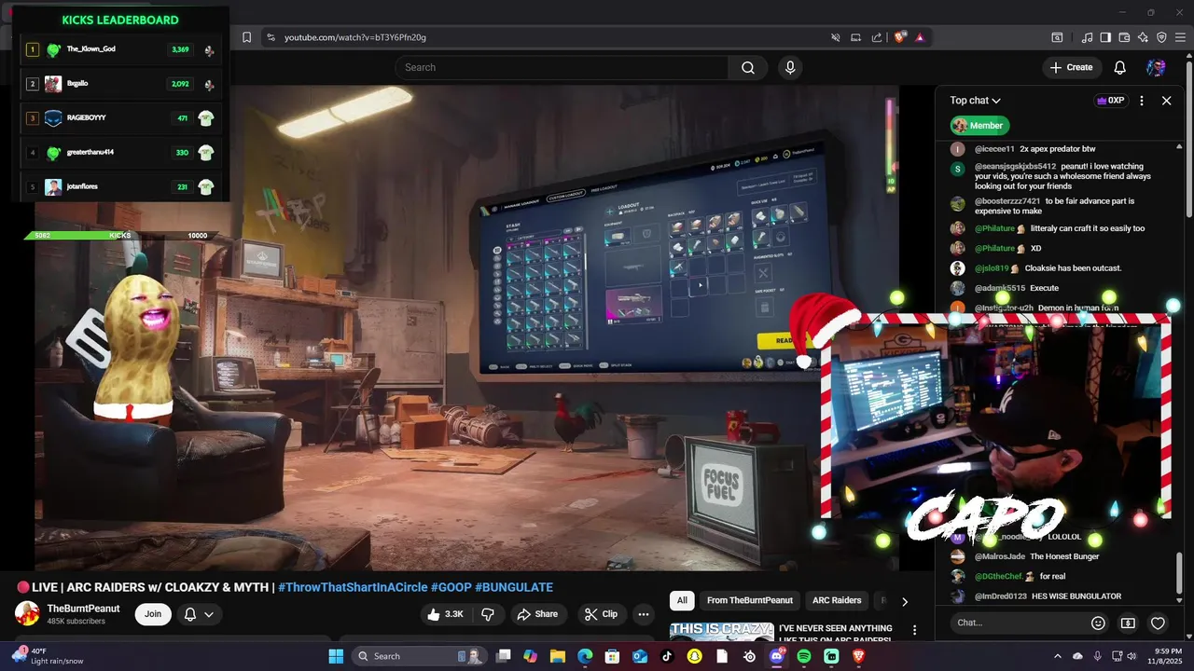Close the live chat panel
This screenshot has height=671, width=1194.
click(x=1166, y=101)
